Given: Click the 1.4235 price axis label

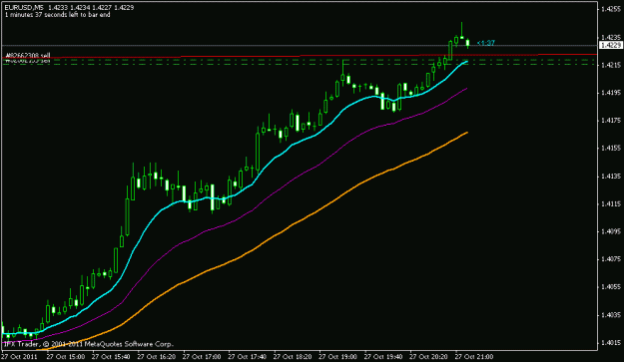Looking at the screenshot, I should (x=612, y=37).
